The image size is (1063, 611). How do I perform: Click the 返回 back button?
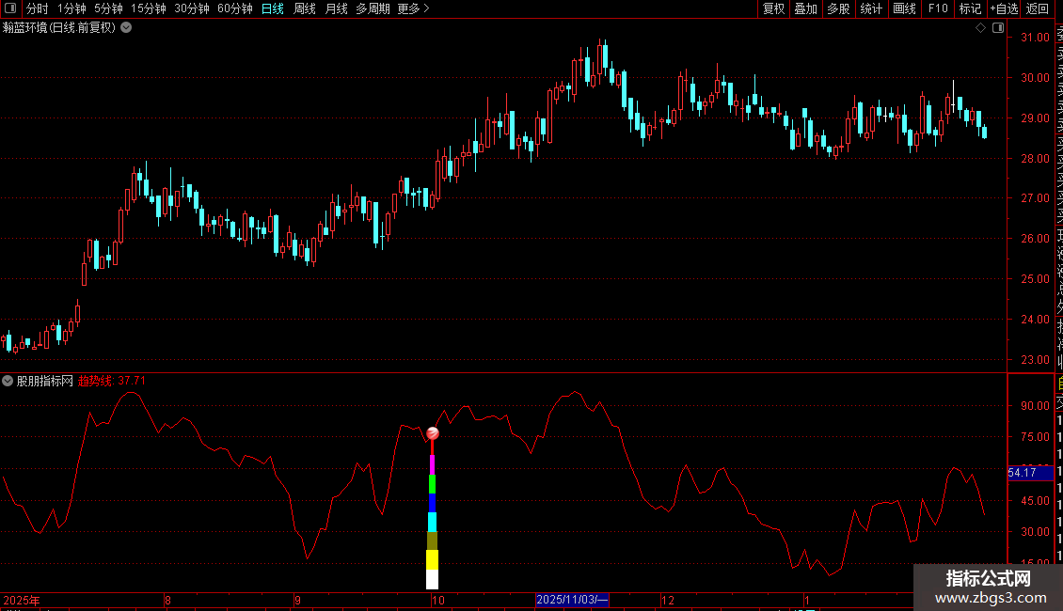click(1038, 8)
